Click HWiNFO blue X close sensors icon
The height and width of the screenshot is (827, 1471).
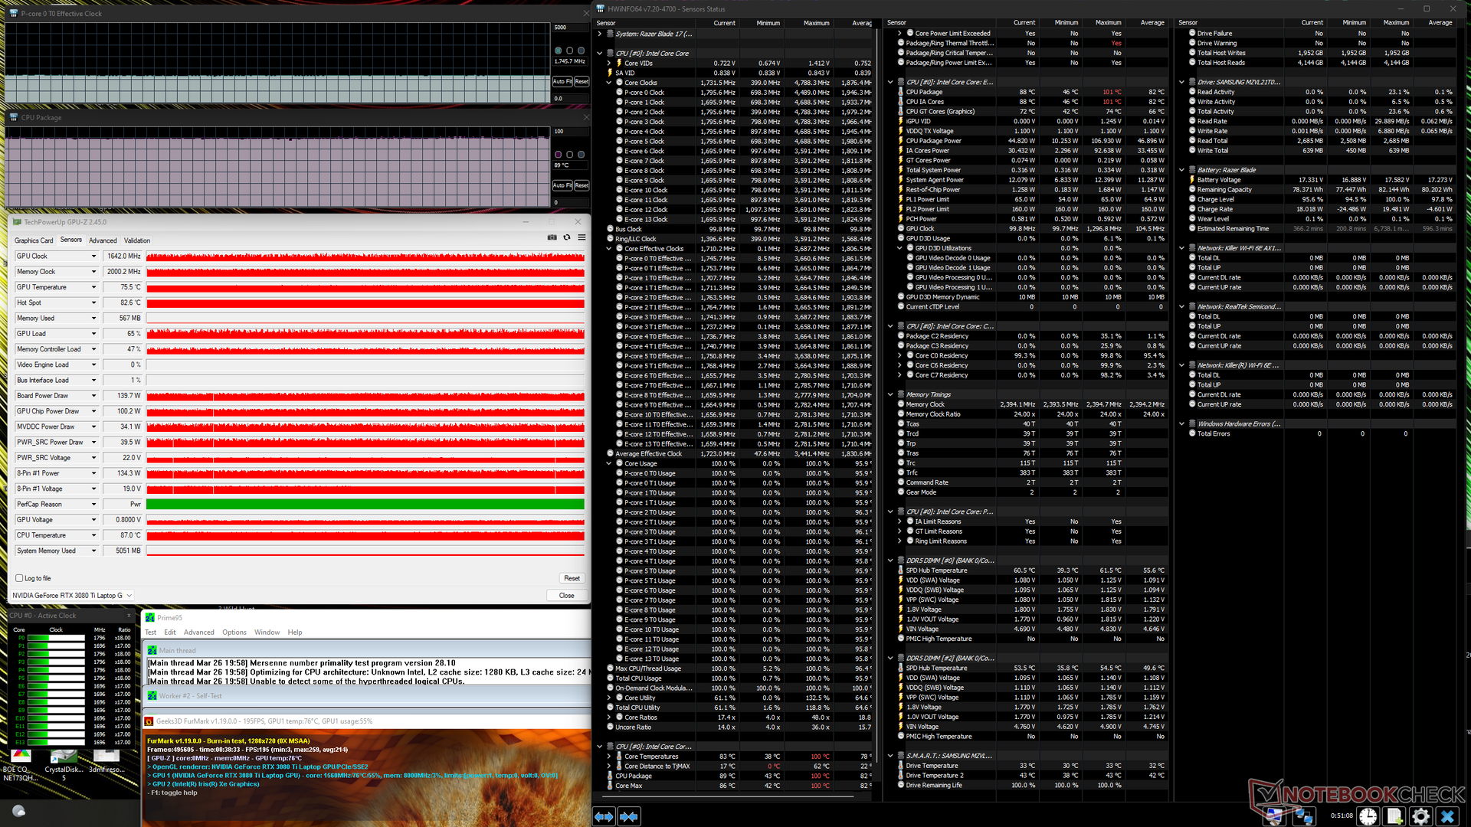tap(1447, 816)
